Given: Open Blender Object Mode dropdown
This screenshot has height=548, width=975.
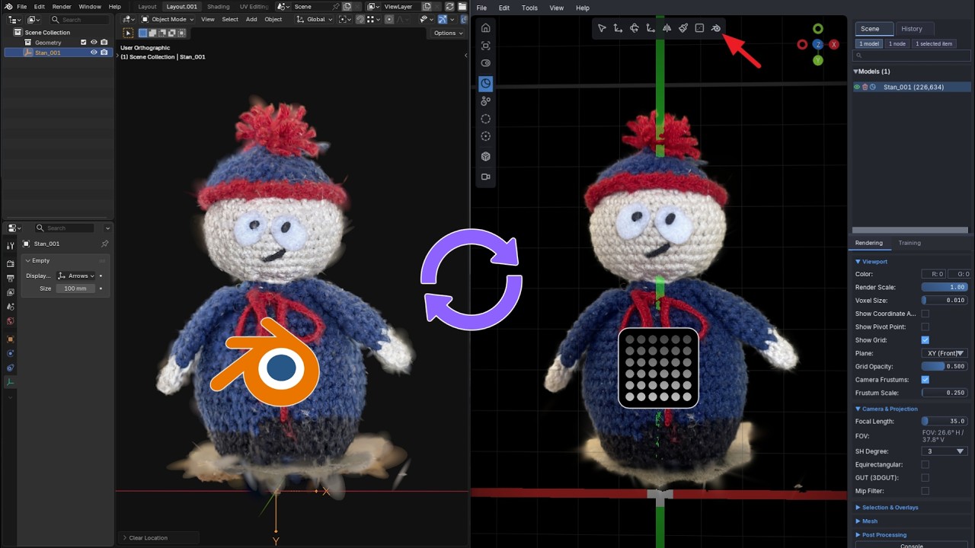Looking at the screenshot, I should (x=168, y=19).
